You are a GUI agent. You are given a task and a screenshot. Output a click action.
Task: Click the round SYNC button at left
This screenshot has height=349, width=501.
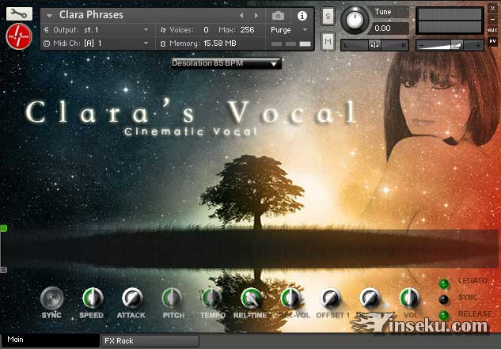pos(52,298)
